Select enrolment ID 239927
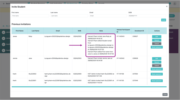This screenshot has width=180, height=100. click(135, 36)
